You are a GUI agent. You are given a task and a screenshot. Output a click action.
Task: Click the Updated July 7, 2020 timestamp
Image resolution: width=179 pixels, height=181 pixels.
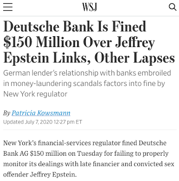pyautogui.click(x=43, y=122)
